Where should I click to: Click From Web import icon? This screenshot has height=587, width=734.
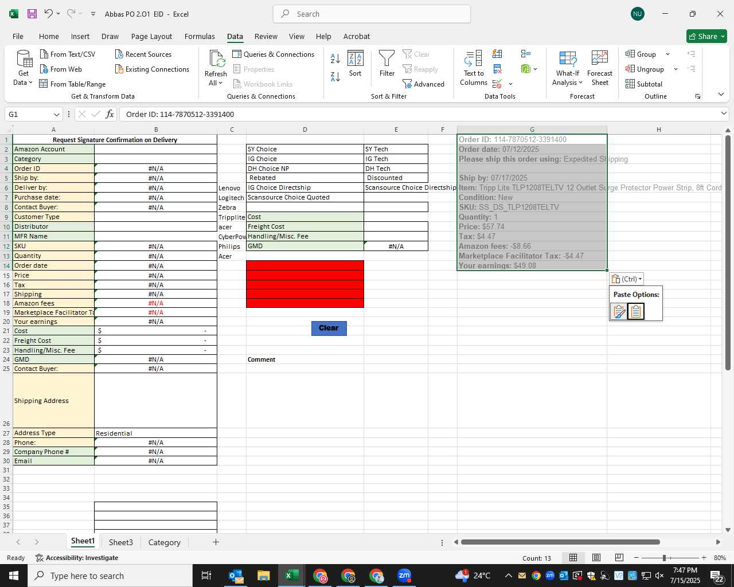[44, 69]
